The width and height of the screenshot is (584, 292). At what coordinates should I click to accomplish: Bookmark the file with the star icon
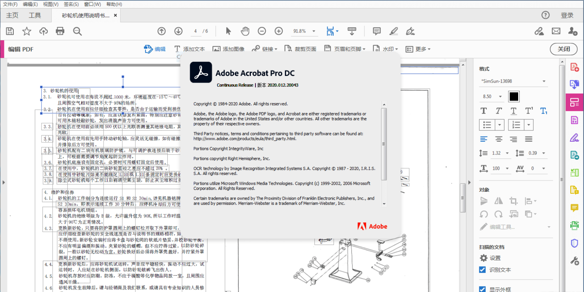coord(27,31)
